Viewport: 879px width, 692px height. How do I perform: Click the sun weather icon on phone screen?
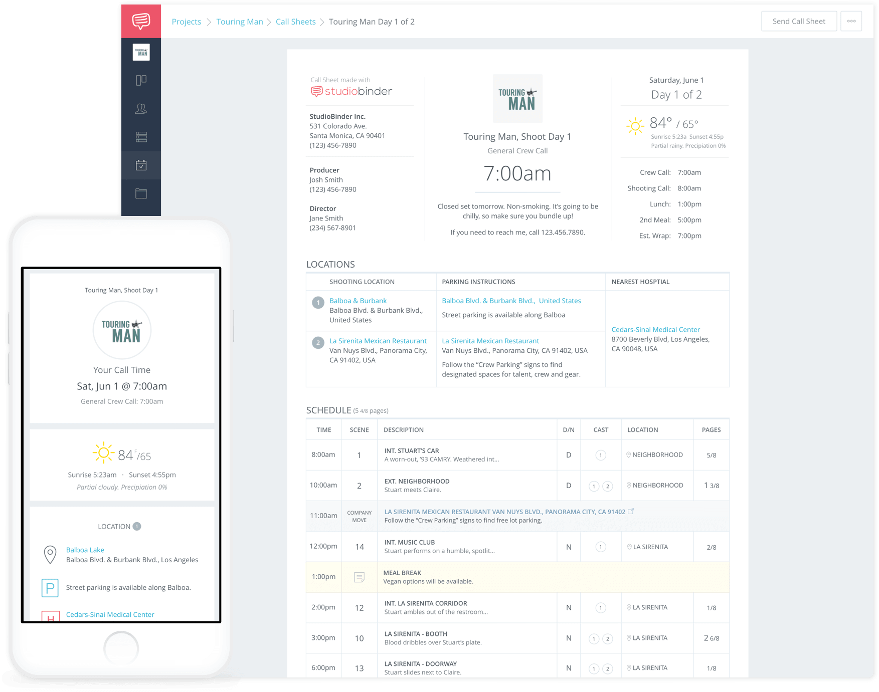pos(103,453)
